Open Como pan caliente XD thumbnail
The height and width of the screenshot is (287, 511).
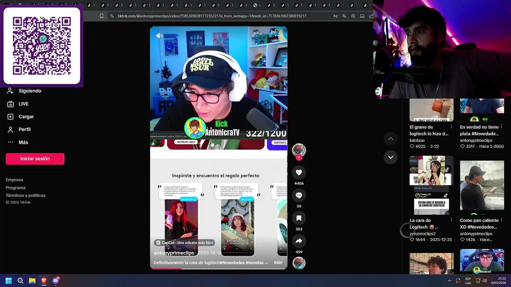coord(482,185)
